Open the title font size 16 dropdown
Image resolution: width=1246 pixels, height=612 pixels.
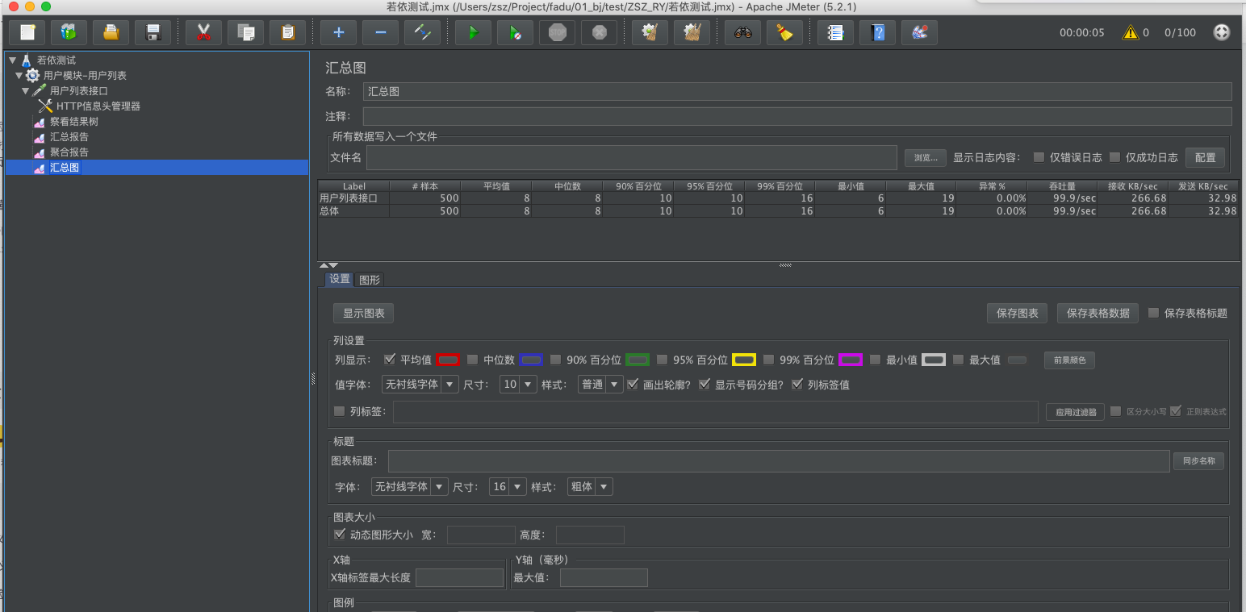point(508,487)
